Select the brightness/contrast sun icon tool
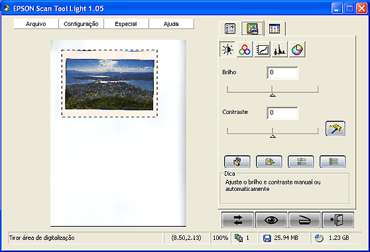The image size is (370, 252). (x=227, y=49)
